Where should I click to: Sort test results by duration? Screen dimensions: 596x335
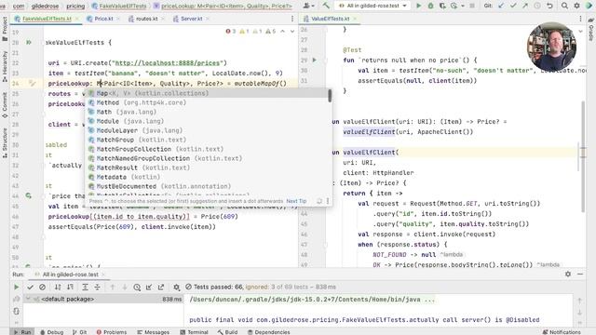[71, 288]
